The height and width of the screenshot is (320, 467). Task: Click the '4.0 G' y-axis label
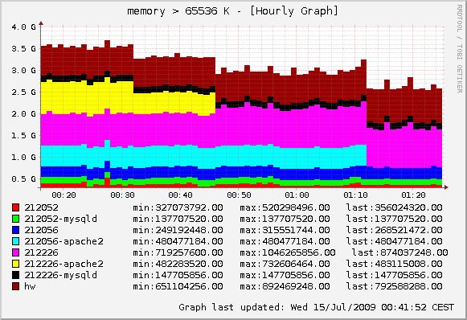pyautogui.click(x=23, y=27)
